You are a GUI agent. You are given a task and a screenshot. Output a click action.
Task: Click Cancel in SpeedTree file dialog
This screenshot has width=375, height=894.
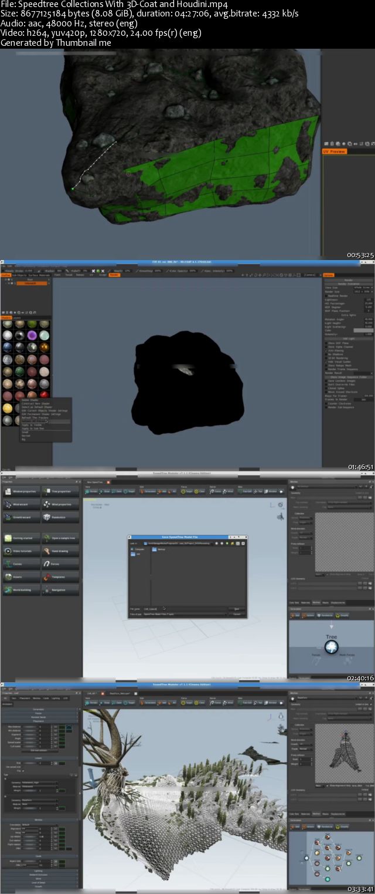tap(237, 614)
